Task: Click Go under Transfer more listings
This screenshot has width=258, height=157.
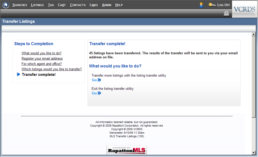Action: [x=96, y=80]
